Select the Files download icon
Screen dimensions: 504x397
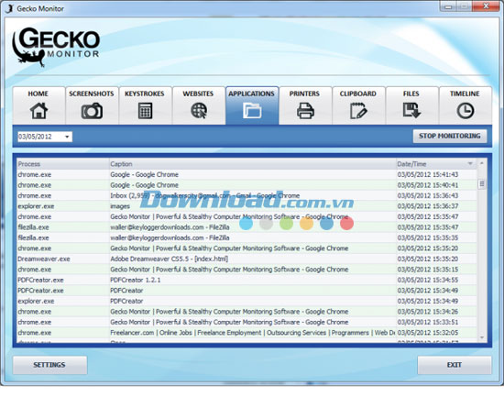(411, 111)
